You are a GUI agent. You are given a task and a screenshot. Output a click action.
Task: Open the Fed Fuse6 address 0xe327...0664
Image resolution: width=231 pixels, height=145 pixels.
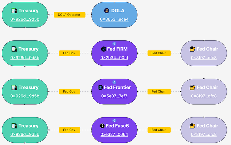(114, 134)
